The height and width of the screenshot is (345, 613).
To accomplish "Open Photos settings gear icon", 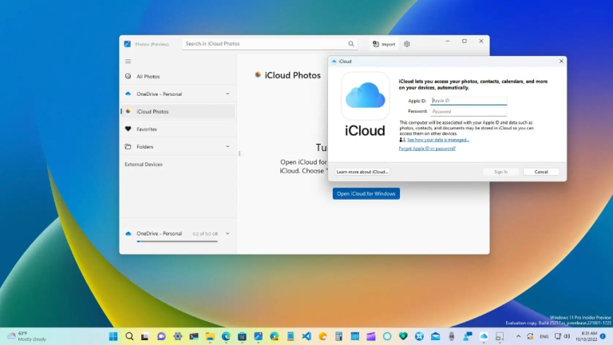I will pyautogui.click(x=407, y=44).
